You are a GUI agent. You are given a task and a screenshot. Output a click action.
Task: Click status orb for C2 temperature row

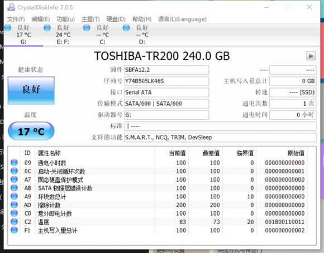15,222
